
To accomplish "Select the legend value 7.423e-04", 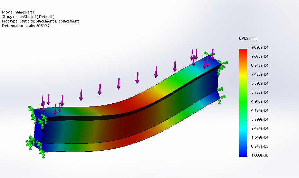I will (x=260, y=74).
